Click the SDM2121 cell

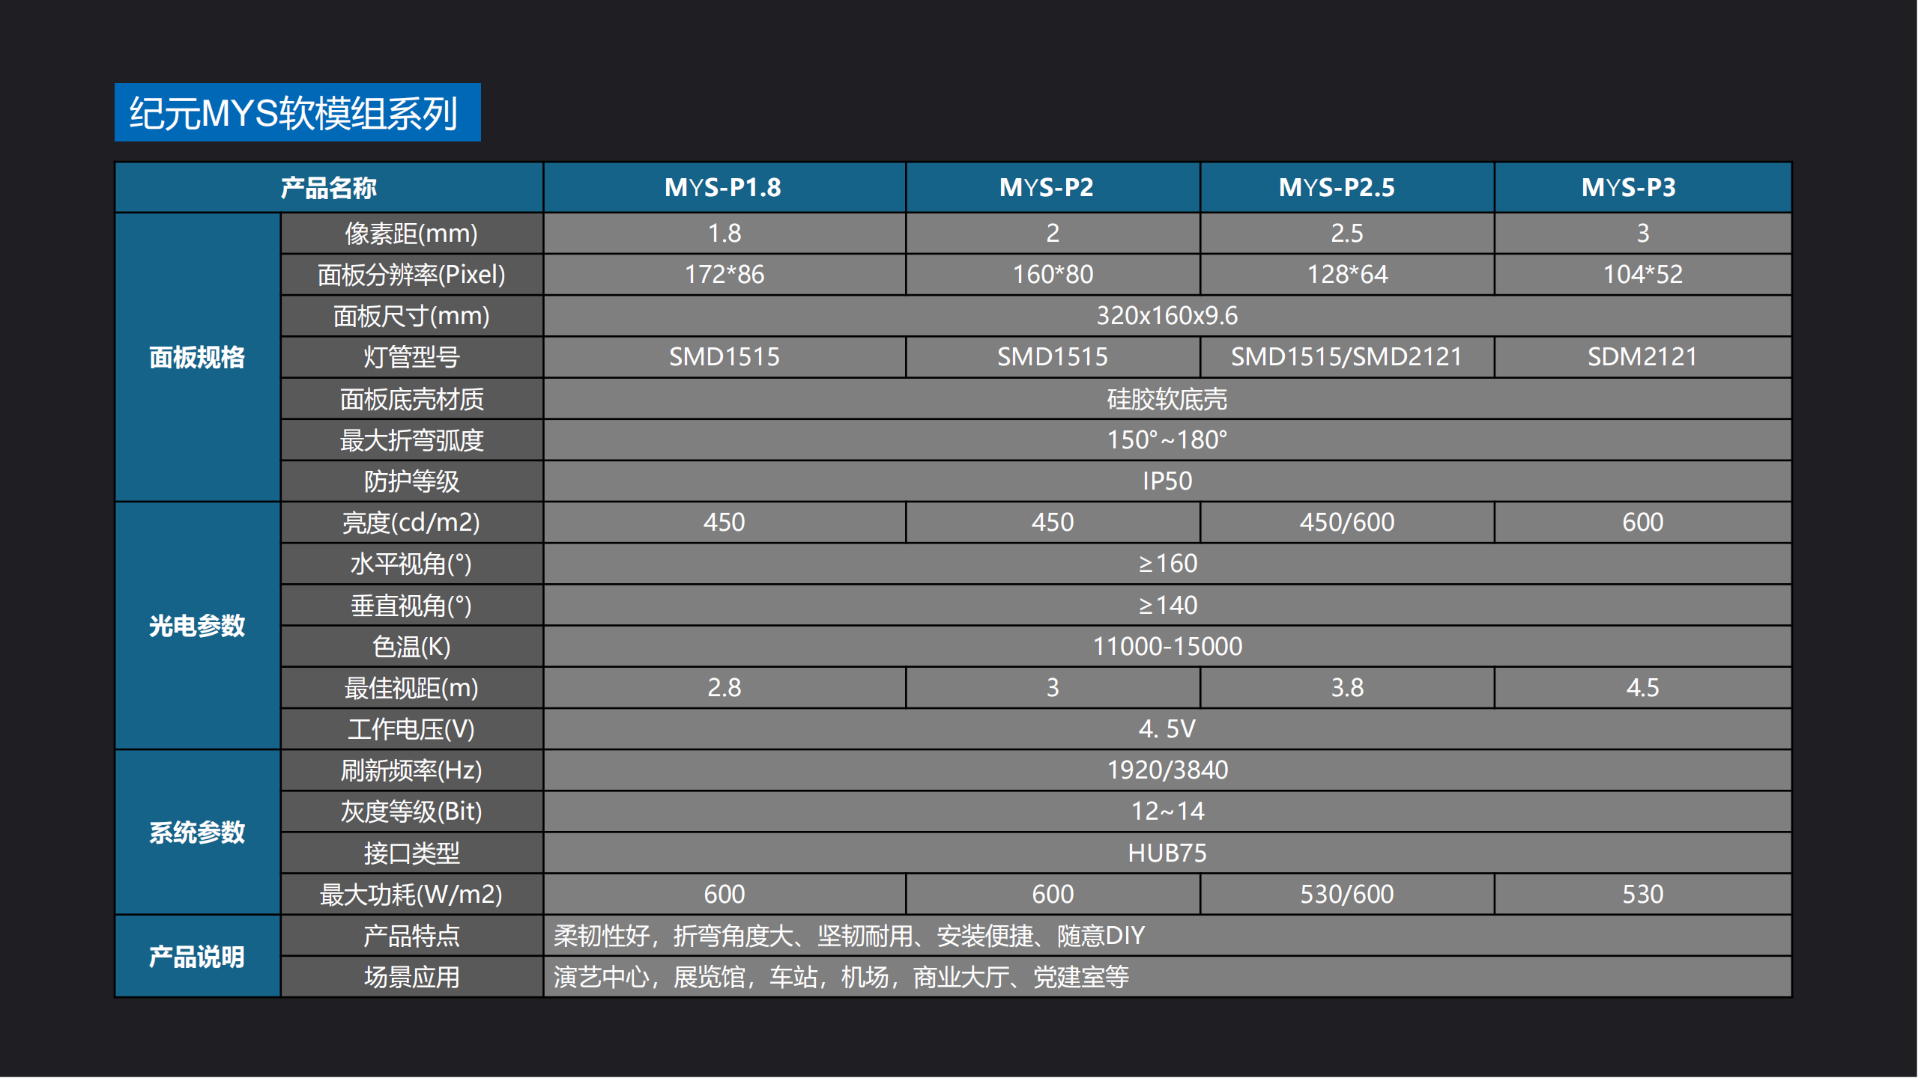[1642, 357]
